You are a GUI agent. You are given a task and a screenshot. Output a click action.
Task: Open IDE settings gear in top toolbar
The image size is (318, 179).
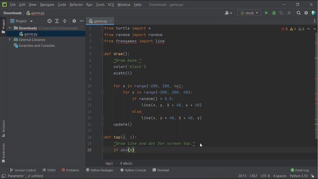[306, 13]
